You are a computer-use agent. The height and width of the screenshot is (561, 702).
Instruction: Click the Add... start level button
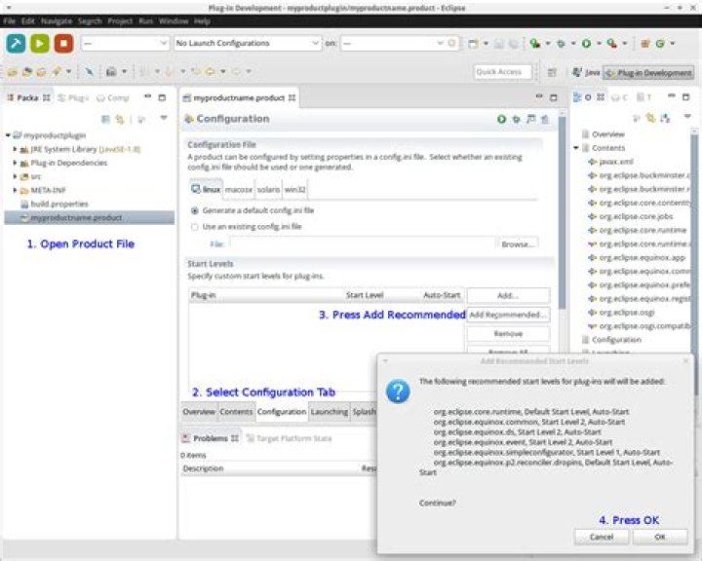tap(508, 296)
